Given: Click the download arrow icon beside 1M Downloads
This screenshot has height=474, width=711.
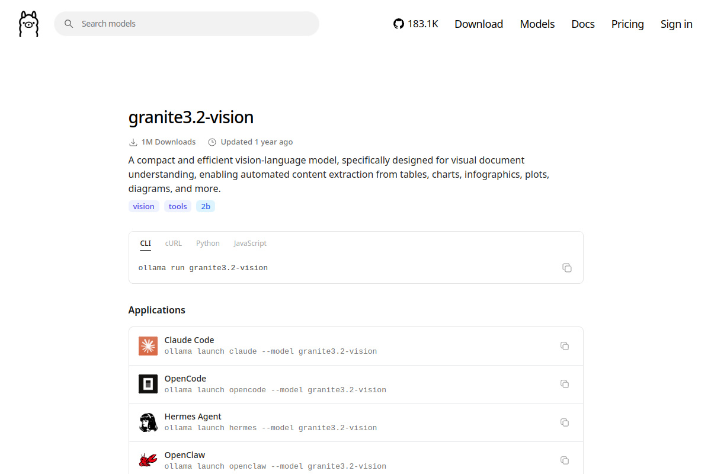Looking at the screenshot, I should pos(133,142).
